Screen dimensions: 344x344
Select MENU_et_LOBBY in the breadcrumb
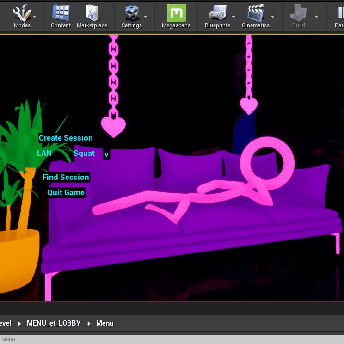point(54,323)
